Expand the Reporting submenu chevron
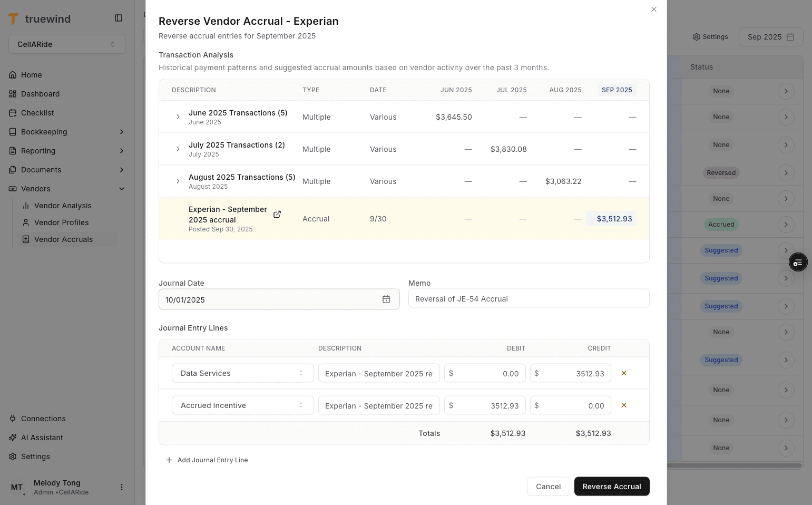The width and height of the screenshot is (812, 505). (122, 151)
